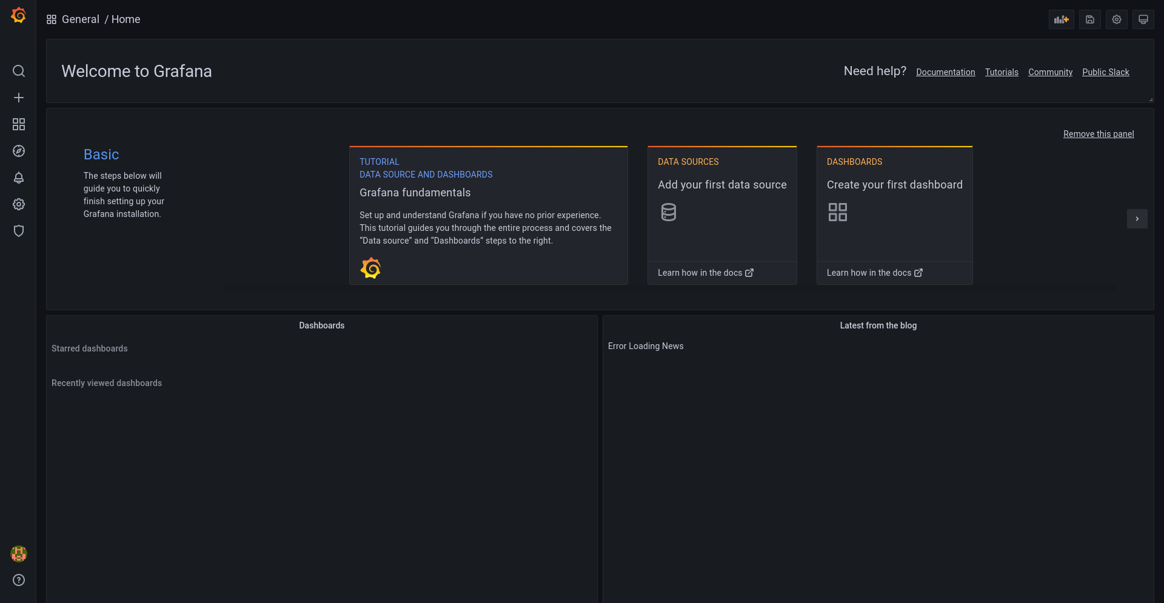The image size is (1164, 603).
Task: Click external link icon in Data Sources card
Action: pyautogui.click(x=749, y=273)
